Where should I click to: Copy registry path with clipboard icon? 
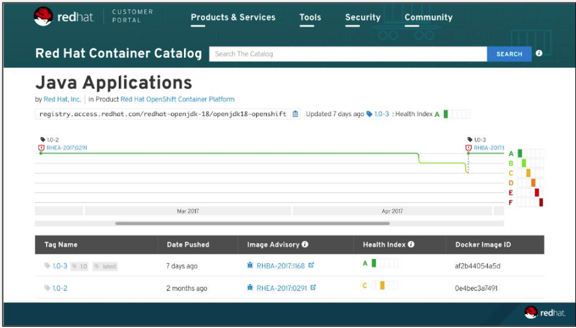click(296, 114)
